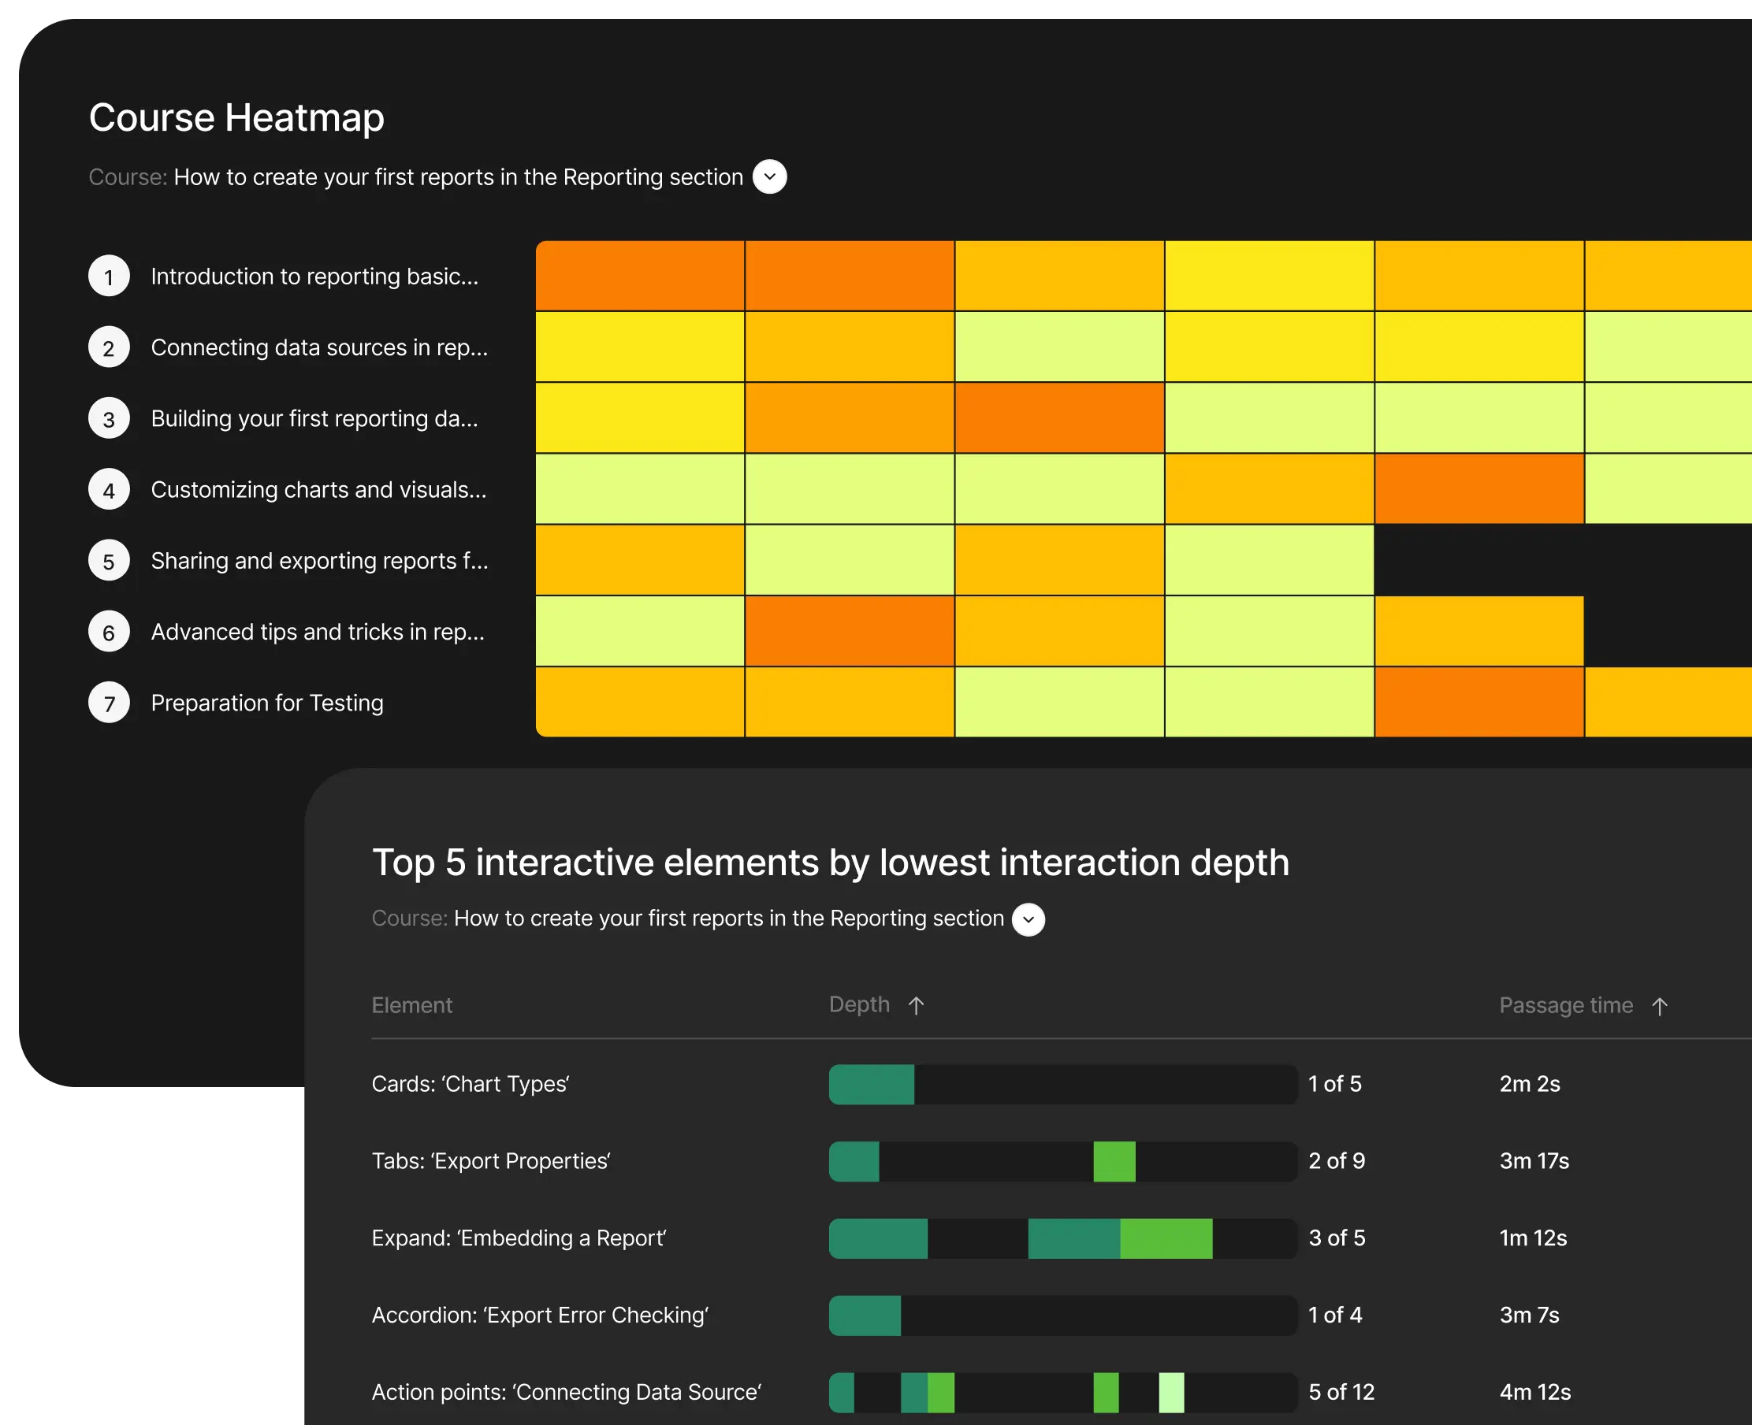The image size is (1752, 1425).
Task: Click the depth bar for Cards: 'Chart Types'
Action: pos(1062,1085)
